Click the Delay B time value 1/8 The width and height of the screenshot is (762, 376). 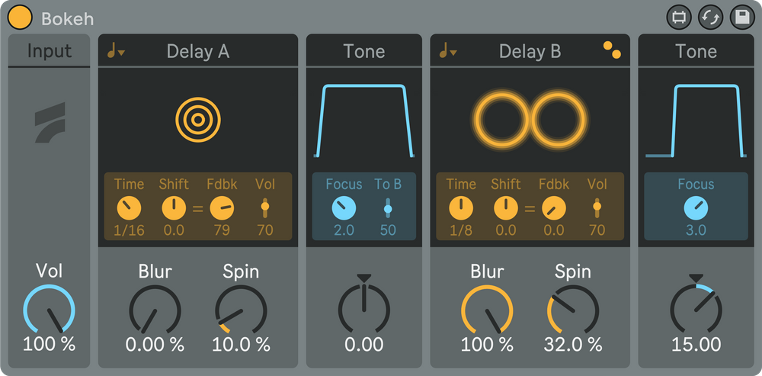461,230
